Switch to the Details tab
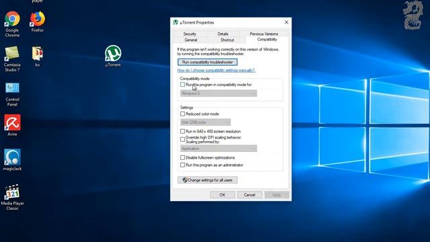Viewport: 430px width, 242px height. (x=223, y=34)
